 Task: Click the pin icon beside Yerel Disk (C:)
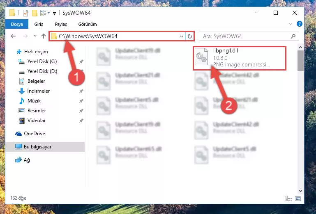pos(81,61)
